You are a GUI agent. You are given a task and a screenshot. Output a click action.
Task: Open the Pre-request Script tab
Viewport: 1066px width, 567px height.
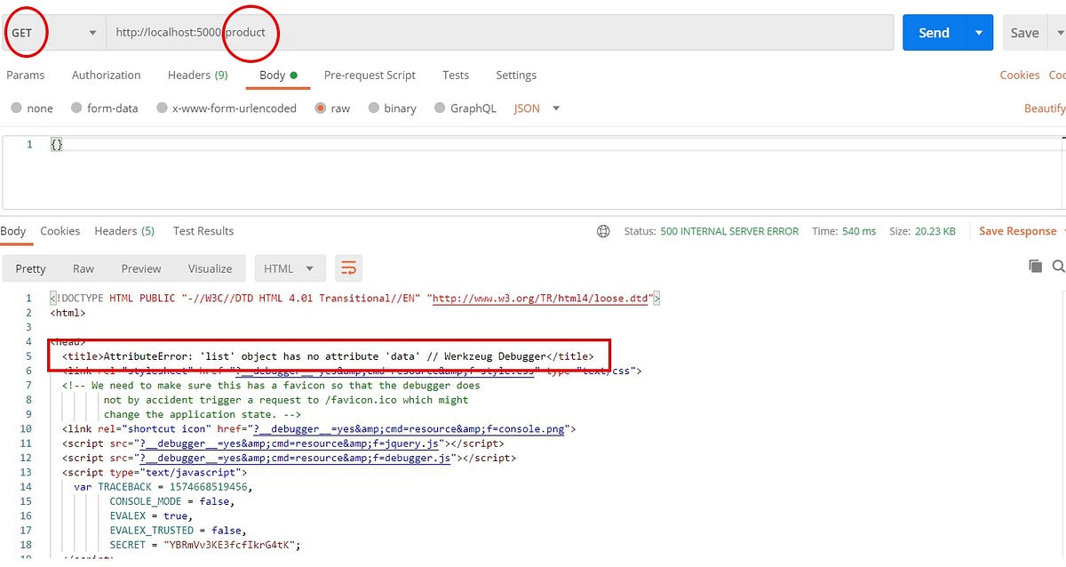370,76
